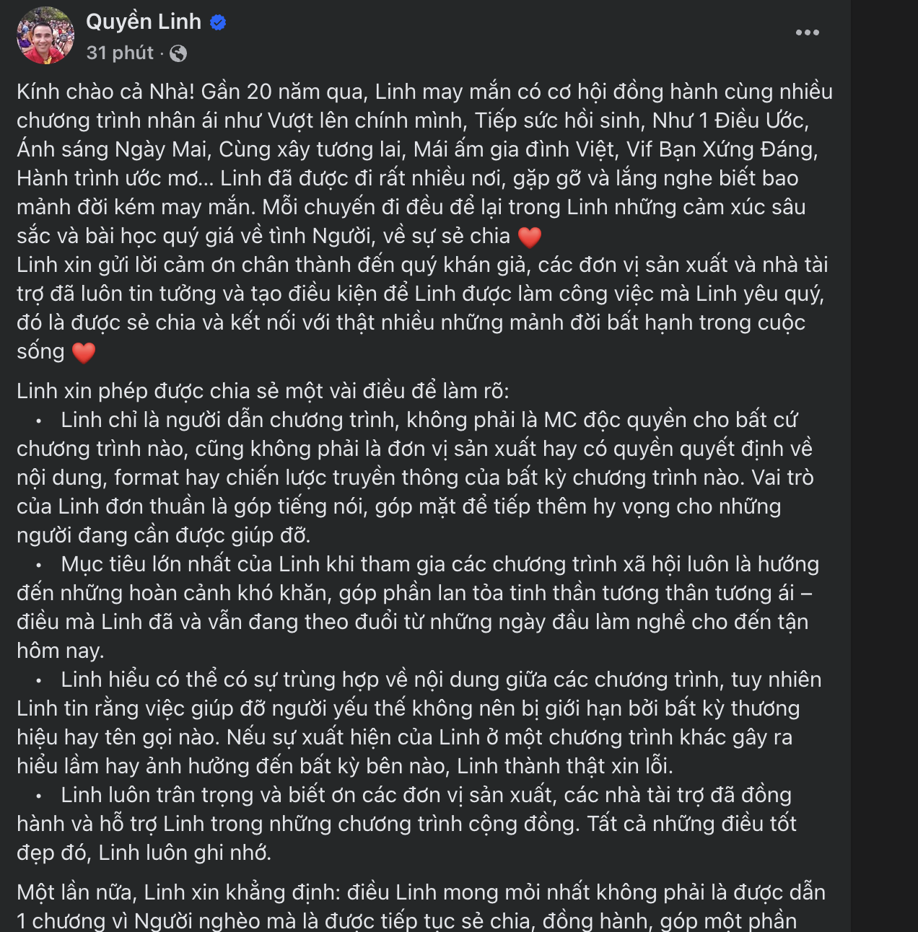The height and width of the screenshot is (932, 918).
Task: Open the Quyền Linh profile name link
Action: pyautogui.click(x=144, y=22)
